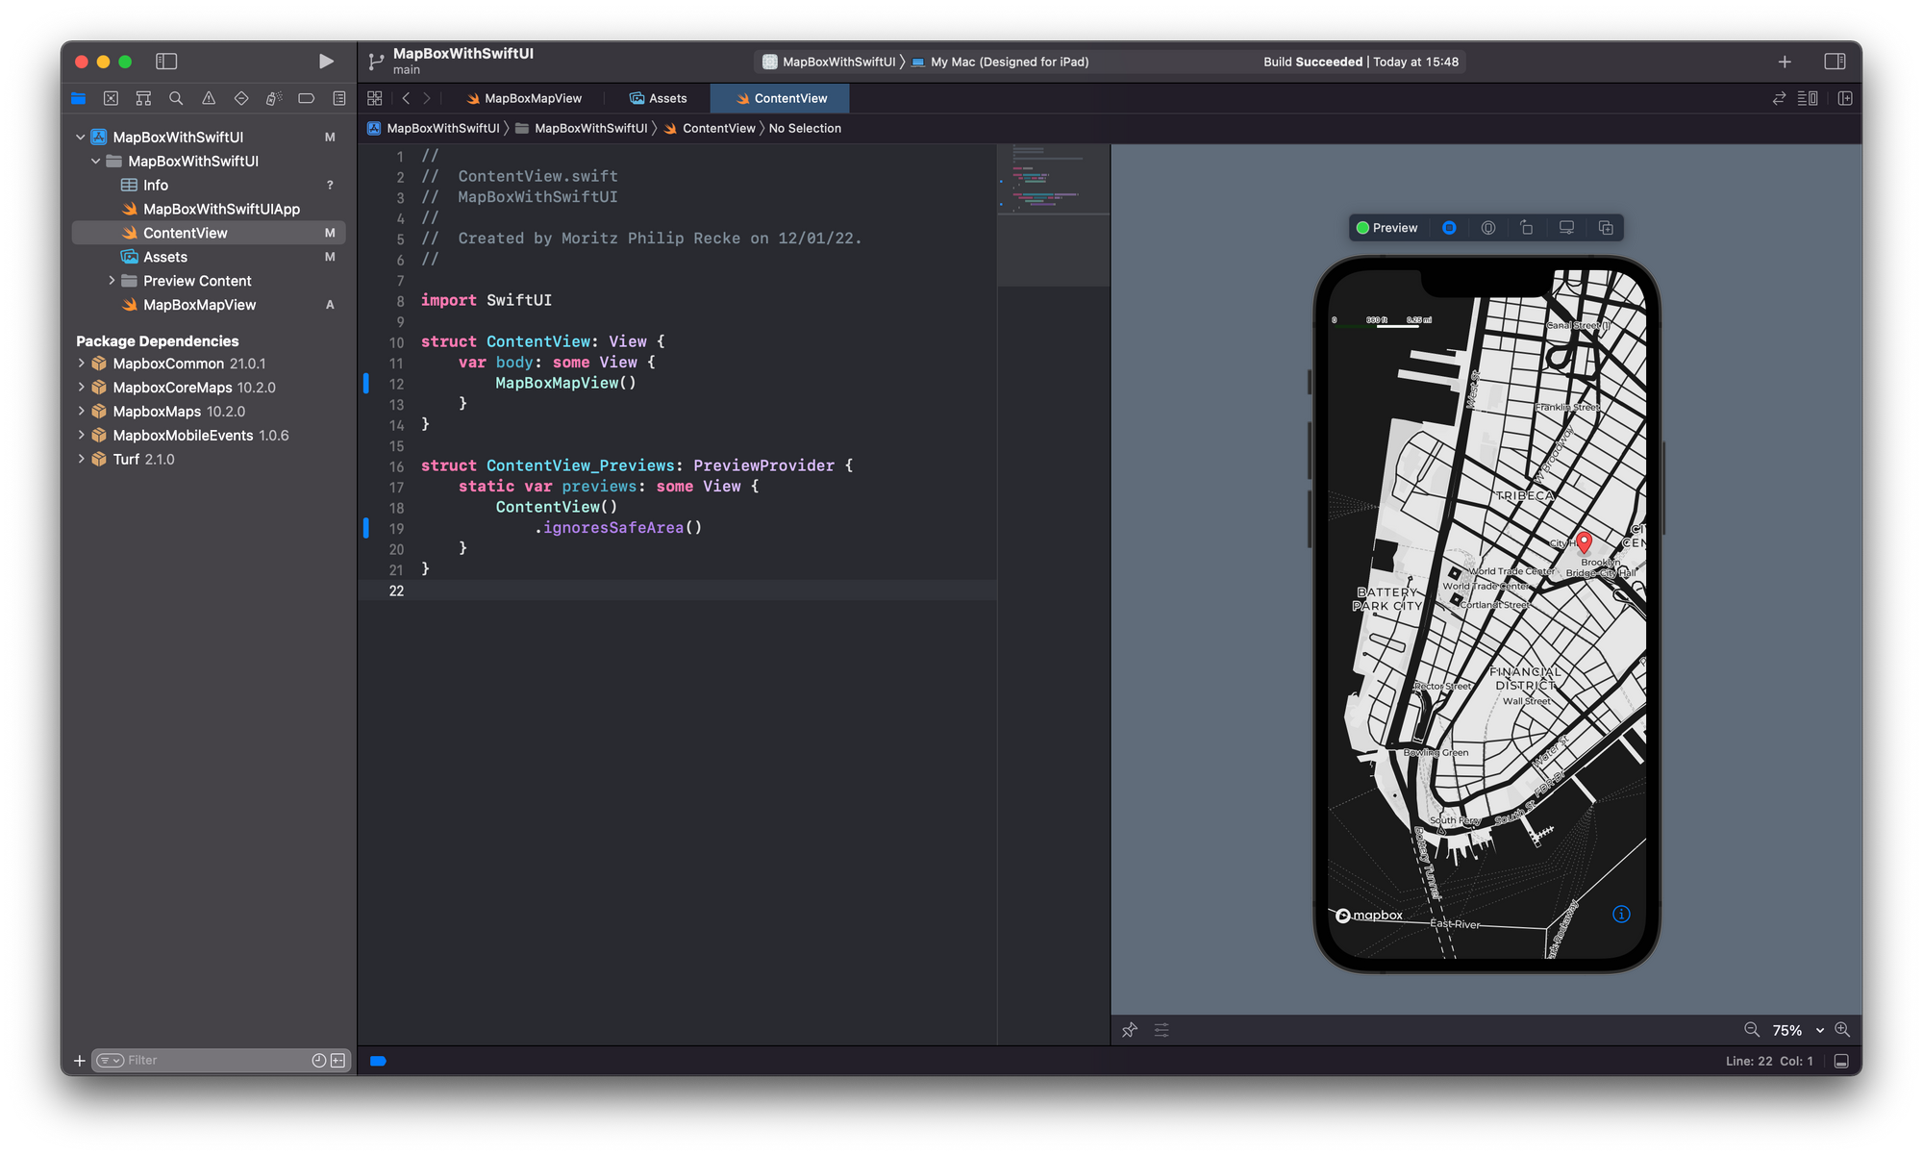The image size is (1923, 1156).
Task: Click the Preview live button
Action: [x=1387, y=228]
